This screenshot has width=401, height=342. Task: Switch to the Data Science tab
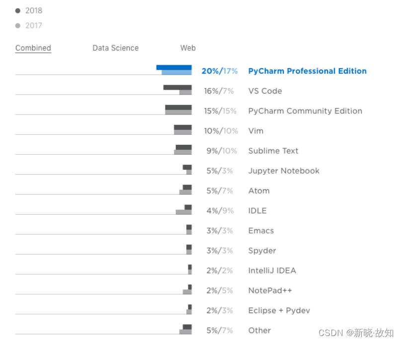tap(115, 48)
